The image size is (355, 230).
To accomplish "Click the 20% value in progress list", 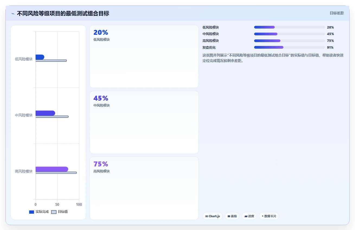I will click(330, 27).
